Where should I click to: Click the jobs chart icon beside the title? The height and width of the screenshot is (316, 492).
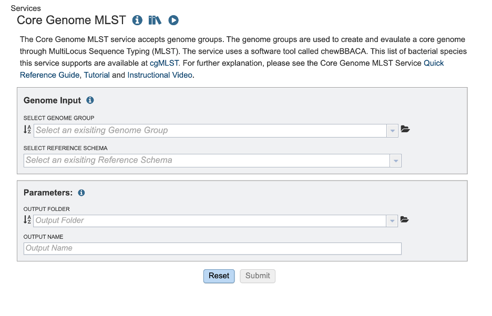pos(155,20)
